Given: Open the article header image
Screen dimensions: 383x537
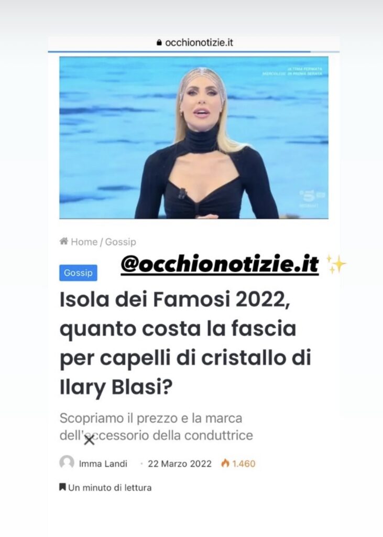Looking at the screenshot, I should click(x=194, y=137).
